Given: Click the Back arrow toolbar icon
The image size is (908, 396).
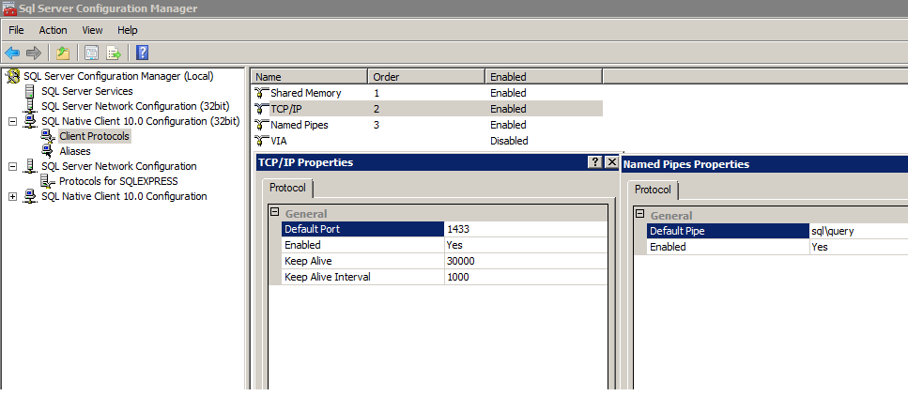Looking at the screenshot, I should click(x=12, y=53).
